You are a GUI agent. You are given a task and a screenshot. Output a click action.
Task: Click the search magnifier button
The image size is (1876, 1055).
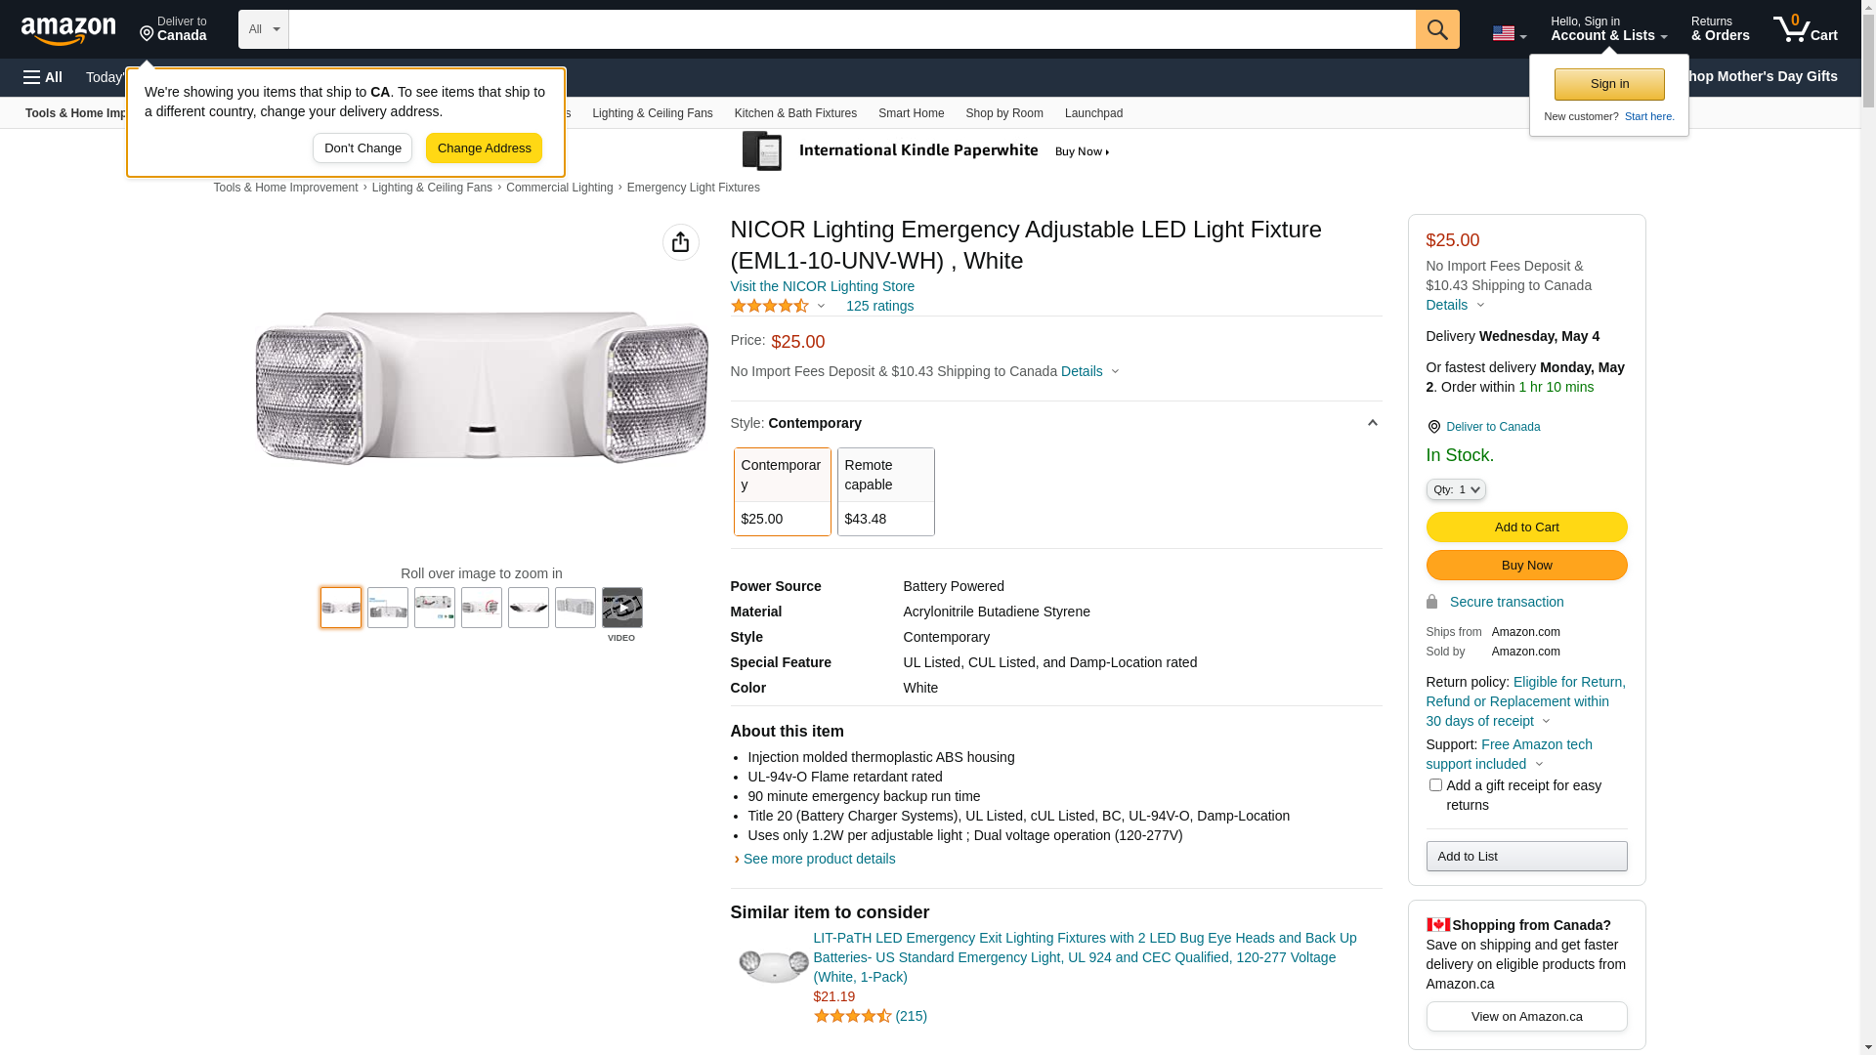pos(1436,29)
